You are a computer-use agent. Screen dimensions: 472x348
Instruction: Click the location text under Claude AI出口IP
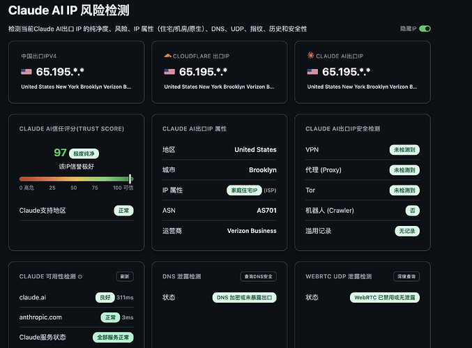362,86
